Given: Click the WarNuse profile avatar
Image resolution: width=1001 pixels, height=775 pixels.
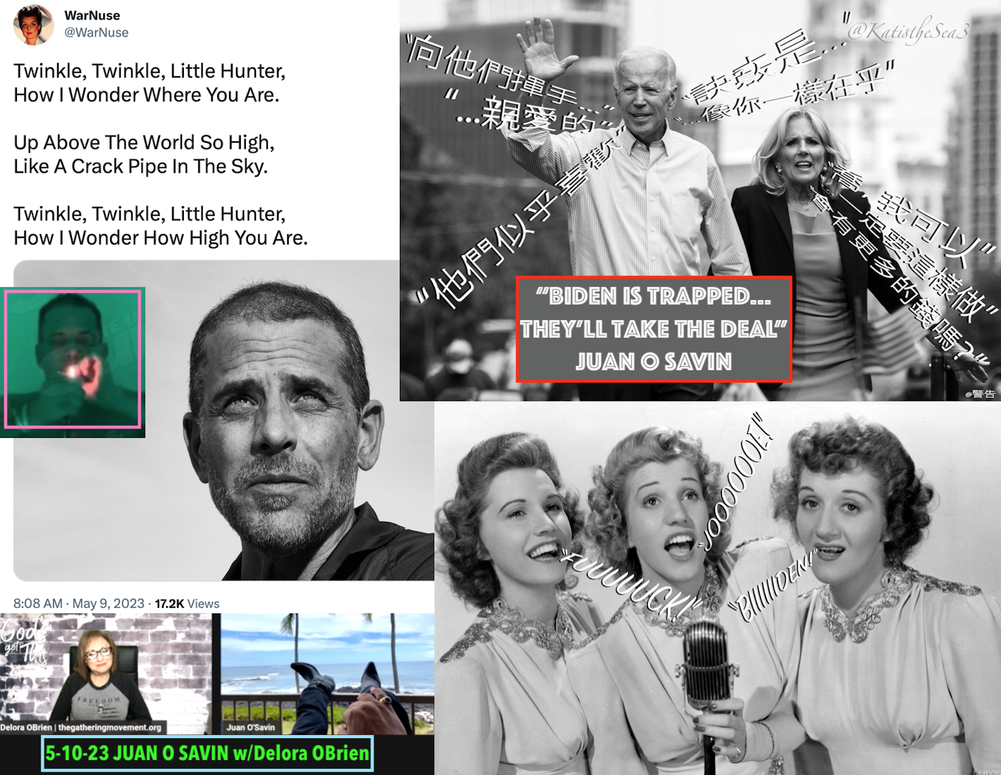Looking at the screenshot, I should click(x=33, y=25).
